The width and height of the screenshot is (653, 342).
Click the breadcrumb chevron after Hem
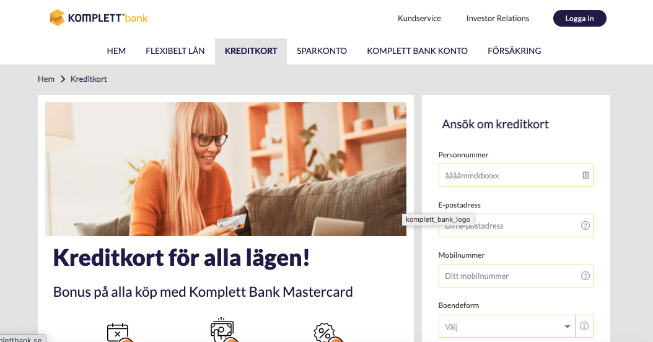(63, 79)
